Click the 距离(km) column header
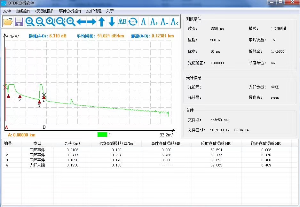The width and height of the screenshot is (300, 207). click(x=72, y=144)
